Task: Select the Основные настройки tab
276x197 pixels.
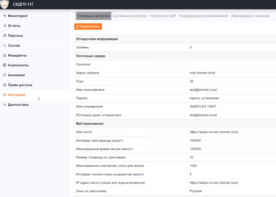Action: [x=94, y=16]
